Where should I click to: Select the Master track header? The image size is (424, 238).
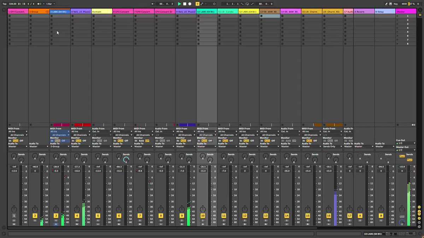[x=406, y=12]
